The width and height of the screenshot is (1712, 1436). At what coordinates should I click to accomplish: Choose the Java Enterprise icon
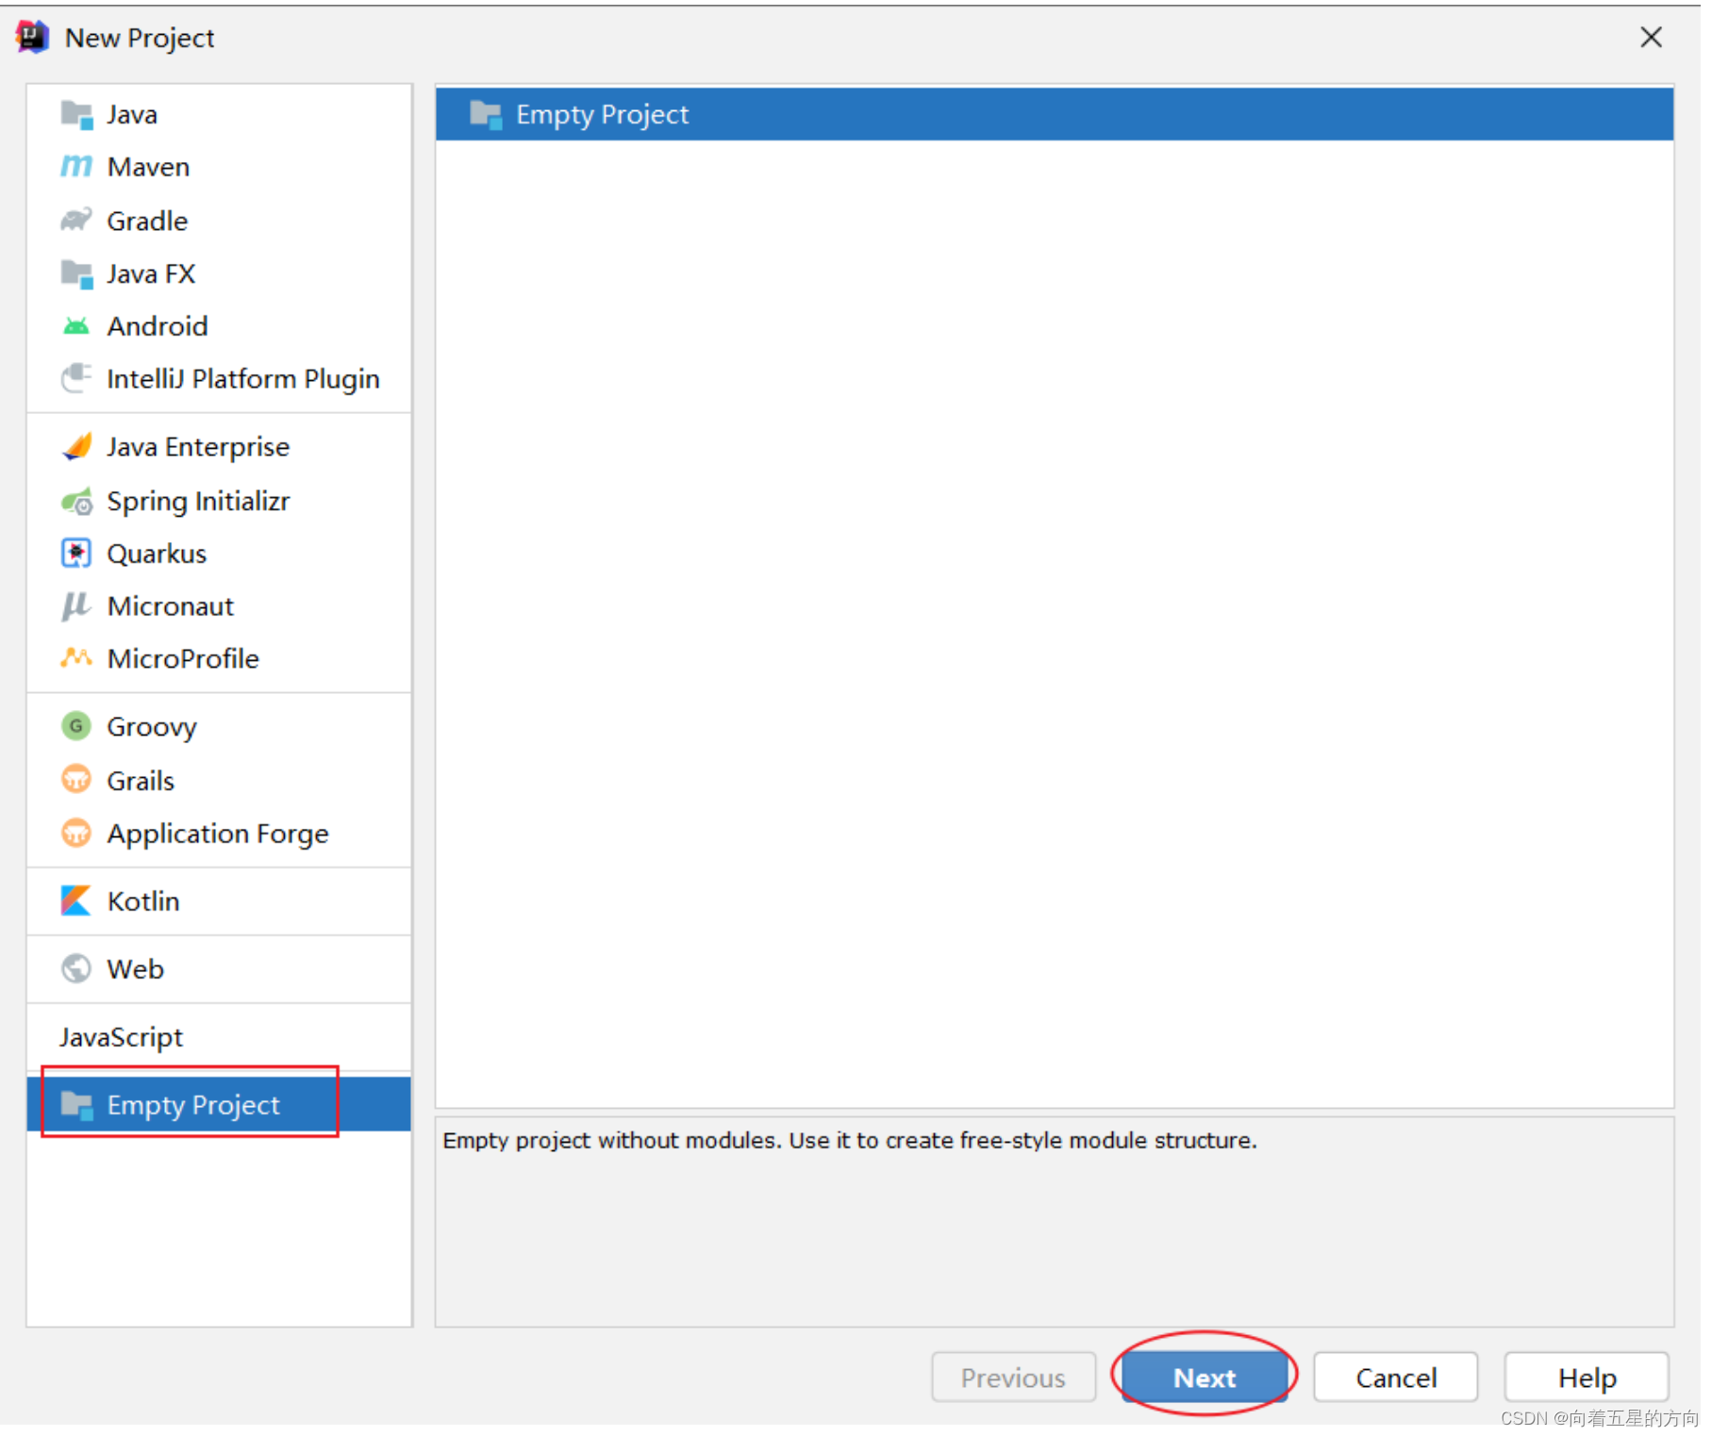coord(76,447)
